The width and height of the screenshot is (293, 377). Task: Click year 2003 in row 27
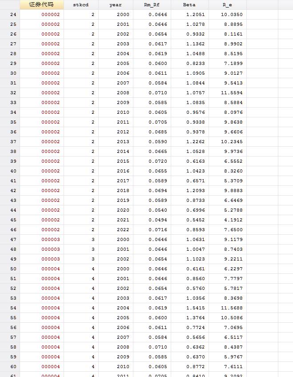(123, 44)
